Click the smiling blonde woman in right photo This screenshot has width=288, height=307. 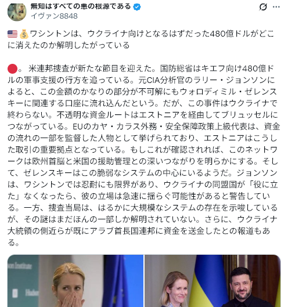pyautogui.click(x=175, y=290)
